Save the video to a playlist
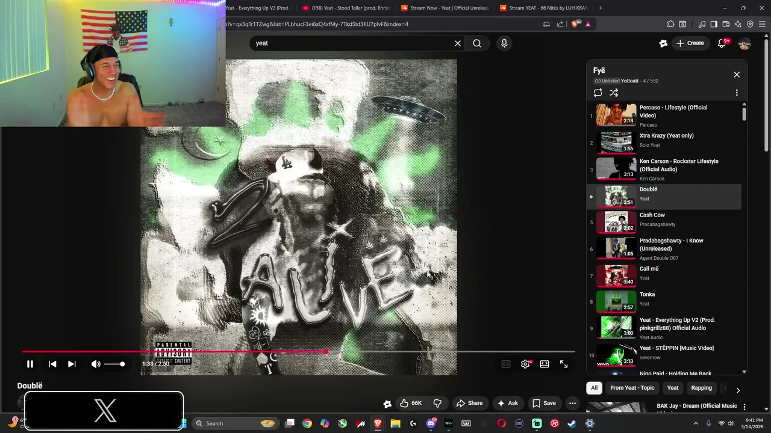 (543, 403)
